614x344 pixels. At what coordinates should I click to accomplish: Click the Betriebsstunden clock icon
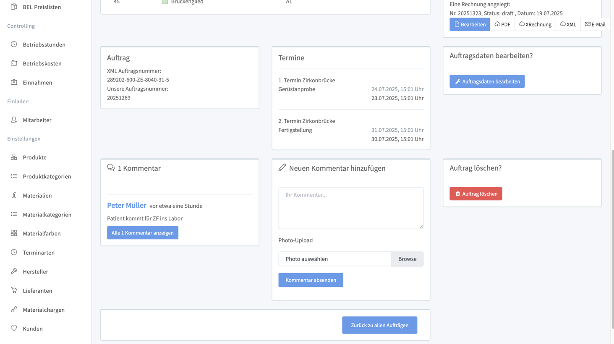coord(14,44)
